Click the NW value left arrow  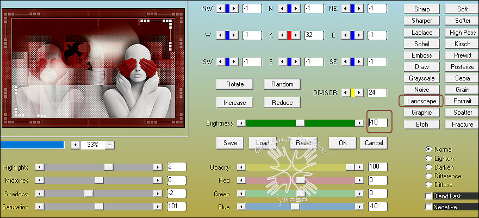point(220,8)
